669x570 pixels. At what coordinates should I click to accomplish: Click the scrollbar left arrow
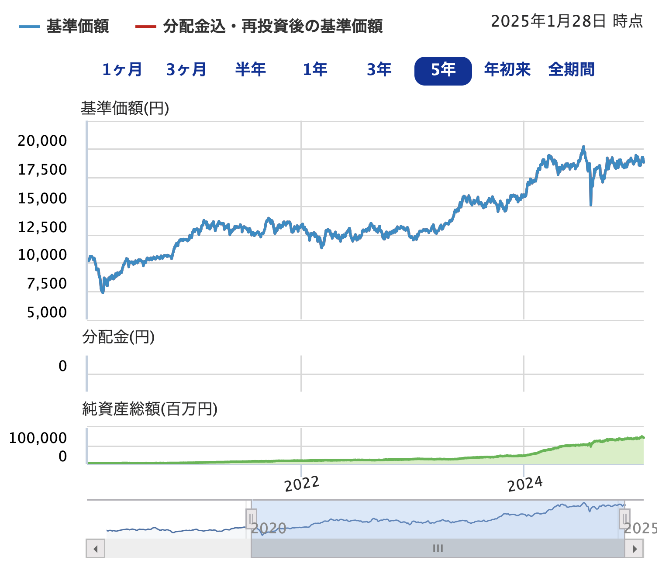(x=95, y=549)
